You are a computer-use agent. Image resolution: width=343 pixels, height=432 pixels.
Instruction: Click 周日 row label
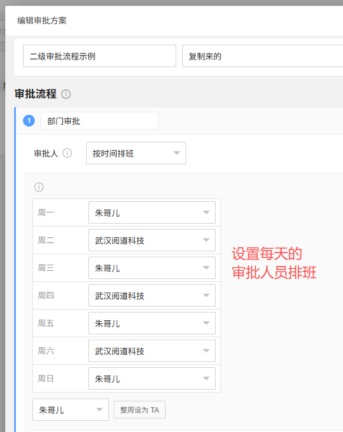(x=45, y=378)
